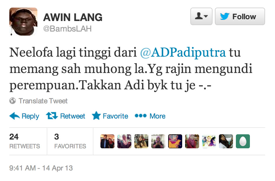Image resolution: width=275 pixels, height=181 pixels.
Task: Click the Reply arrow icon
Action: [x=14, y=116]
